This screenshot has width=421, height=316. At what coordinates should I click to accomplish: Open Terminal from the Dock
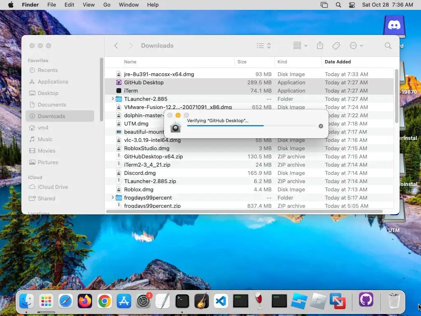182,301
